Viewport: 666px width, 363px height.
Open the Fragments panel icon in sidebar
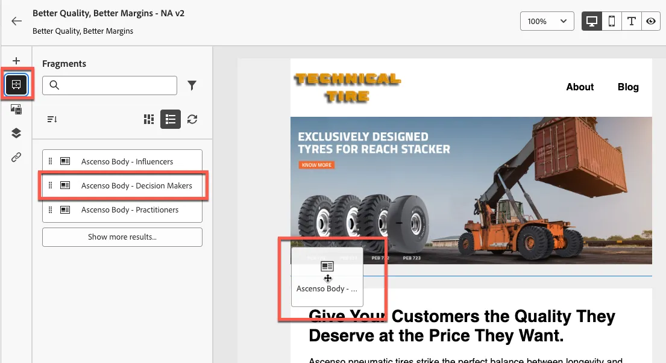(16, 84)
